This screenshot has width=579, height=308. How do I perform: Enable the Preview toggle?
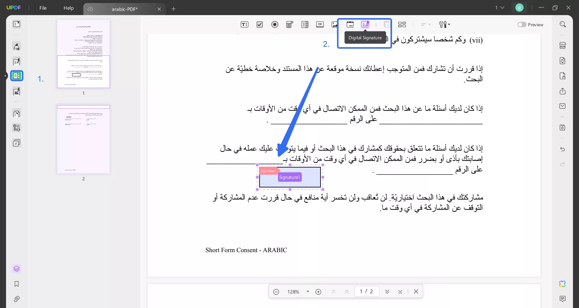coord(521,24)
